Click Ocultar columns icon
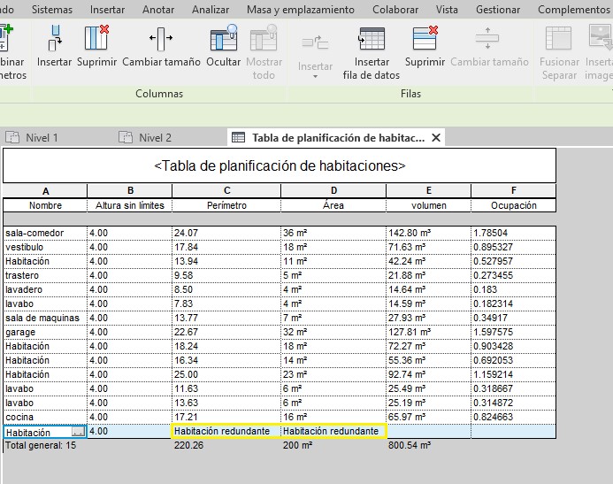 [x=223, y=41]
